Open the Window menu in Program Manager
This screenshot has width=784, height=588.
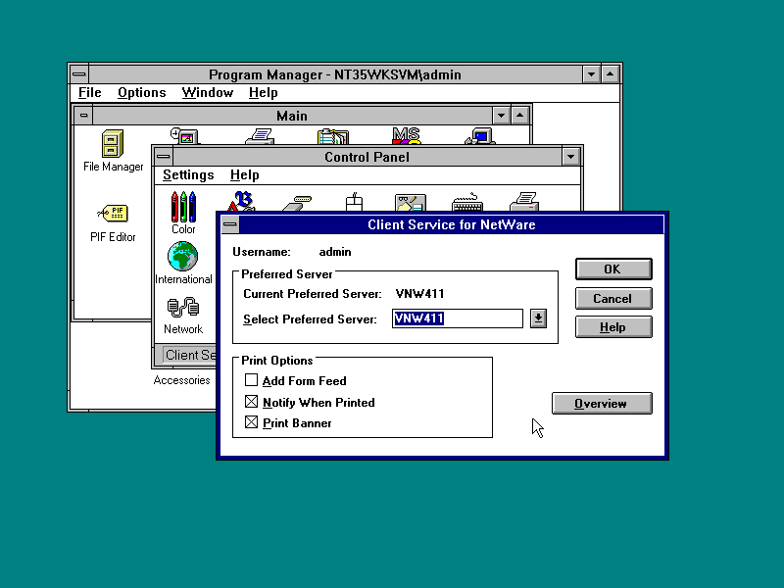(x=208, y=92)
